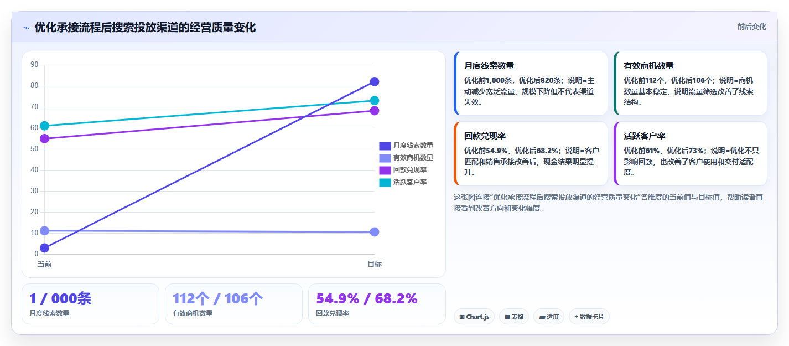Screen dimensions: 789x346
Task: Select 回款兑现率 data point at 当前
Action: (44, 138)
